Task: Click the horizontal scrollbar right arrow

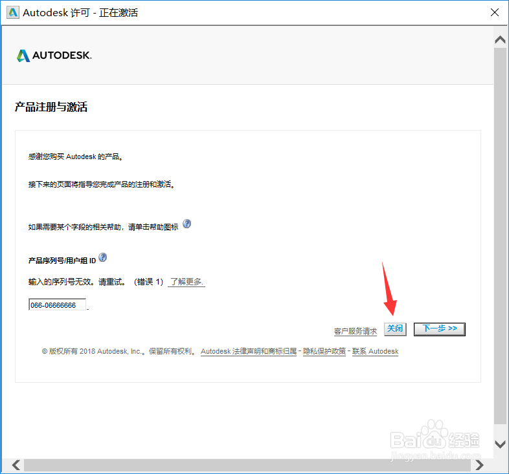Action: click(x=479, y=465)
